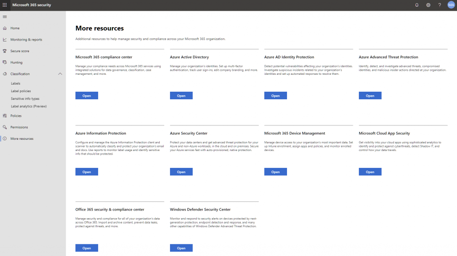Open Windows Defender Security Center

pyautogui.click(x=181, y=248)
